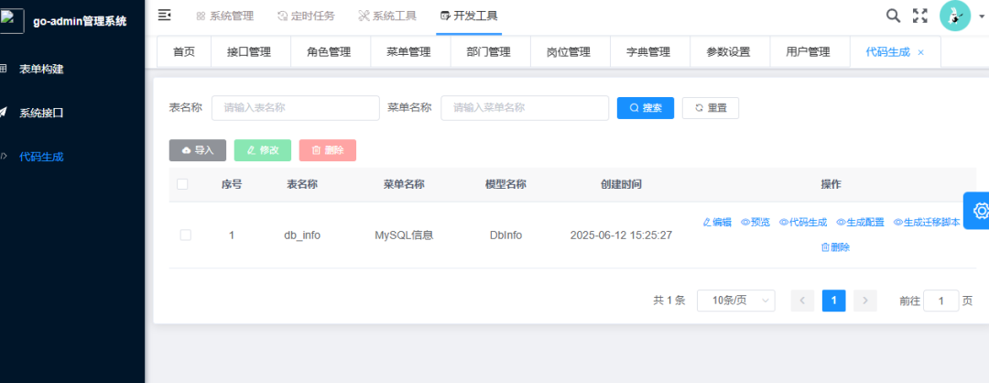Click the DbInfo model name cell

click(505, 235)
